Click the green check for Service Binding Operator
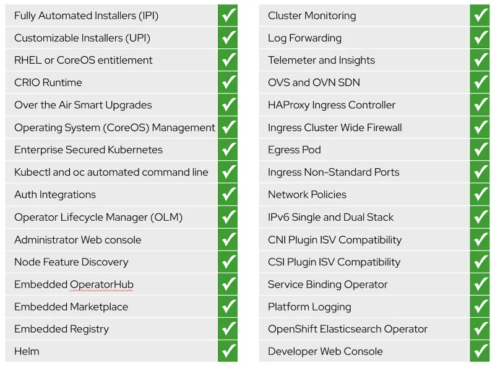 click(x=480, y=285)
